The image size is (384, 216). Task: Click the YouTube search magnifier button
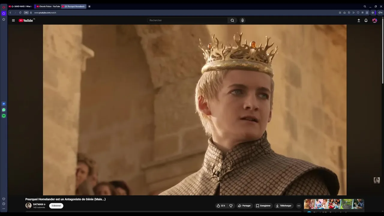click(232, 20)
